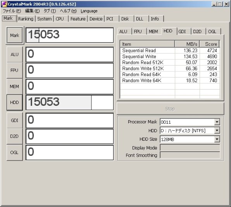Run the FPU benchmark button

point(15,70)
